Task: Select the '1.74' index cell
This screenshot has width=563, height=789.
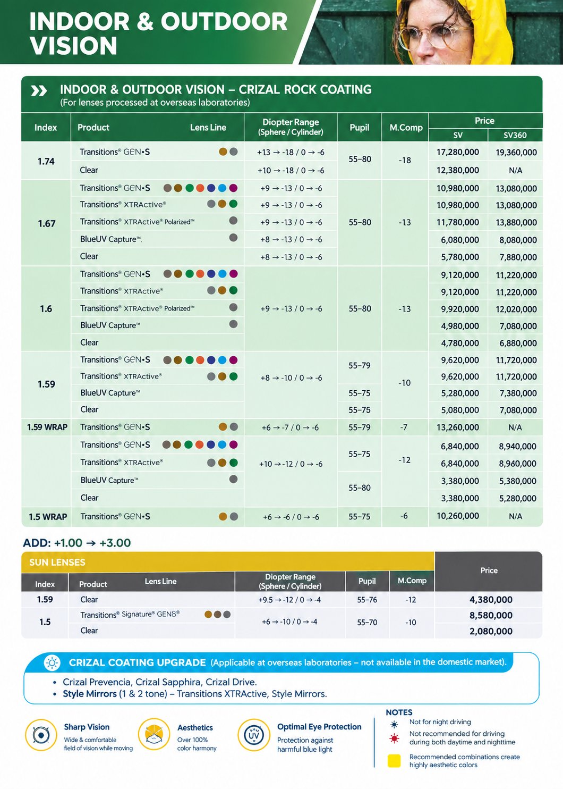Action: [x=46, y=161]
